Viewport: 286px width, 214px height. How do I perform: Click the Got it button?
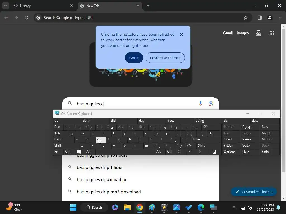134,58
